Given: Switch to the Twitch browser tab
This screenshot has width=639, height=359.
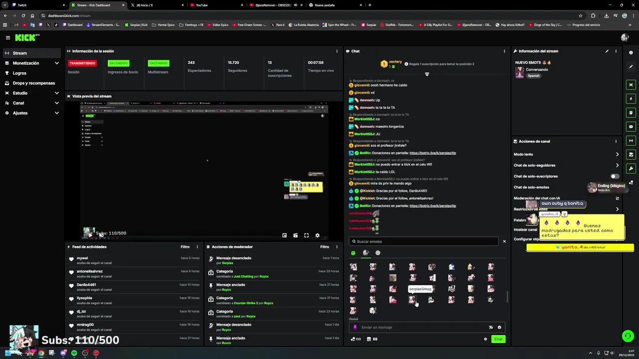Looking at the screenshot, I should click(38, 5).
